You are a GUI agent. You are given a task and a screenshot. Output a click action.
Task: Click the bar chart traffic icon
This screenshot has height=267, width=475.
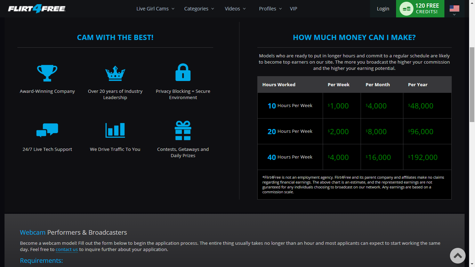115,130
